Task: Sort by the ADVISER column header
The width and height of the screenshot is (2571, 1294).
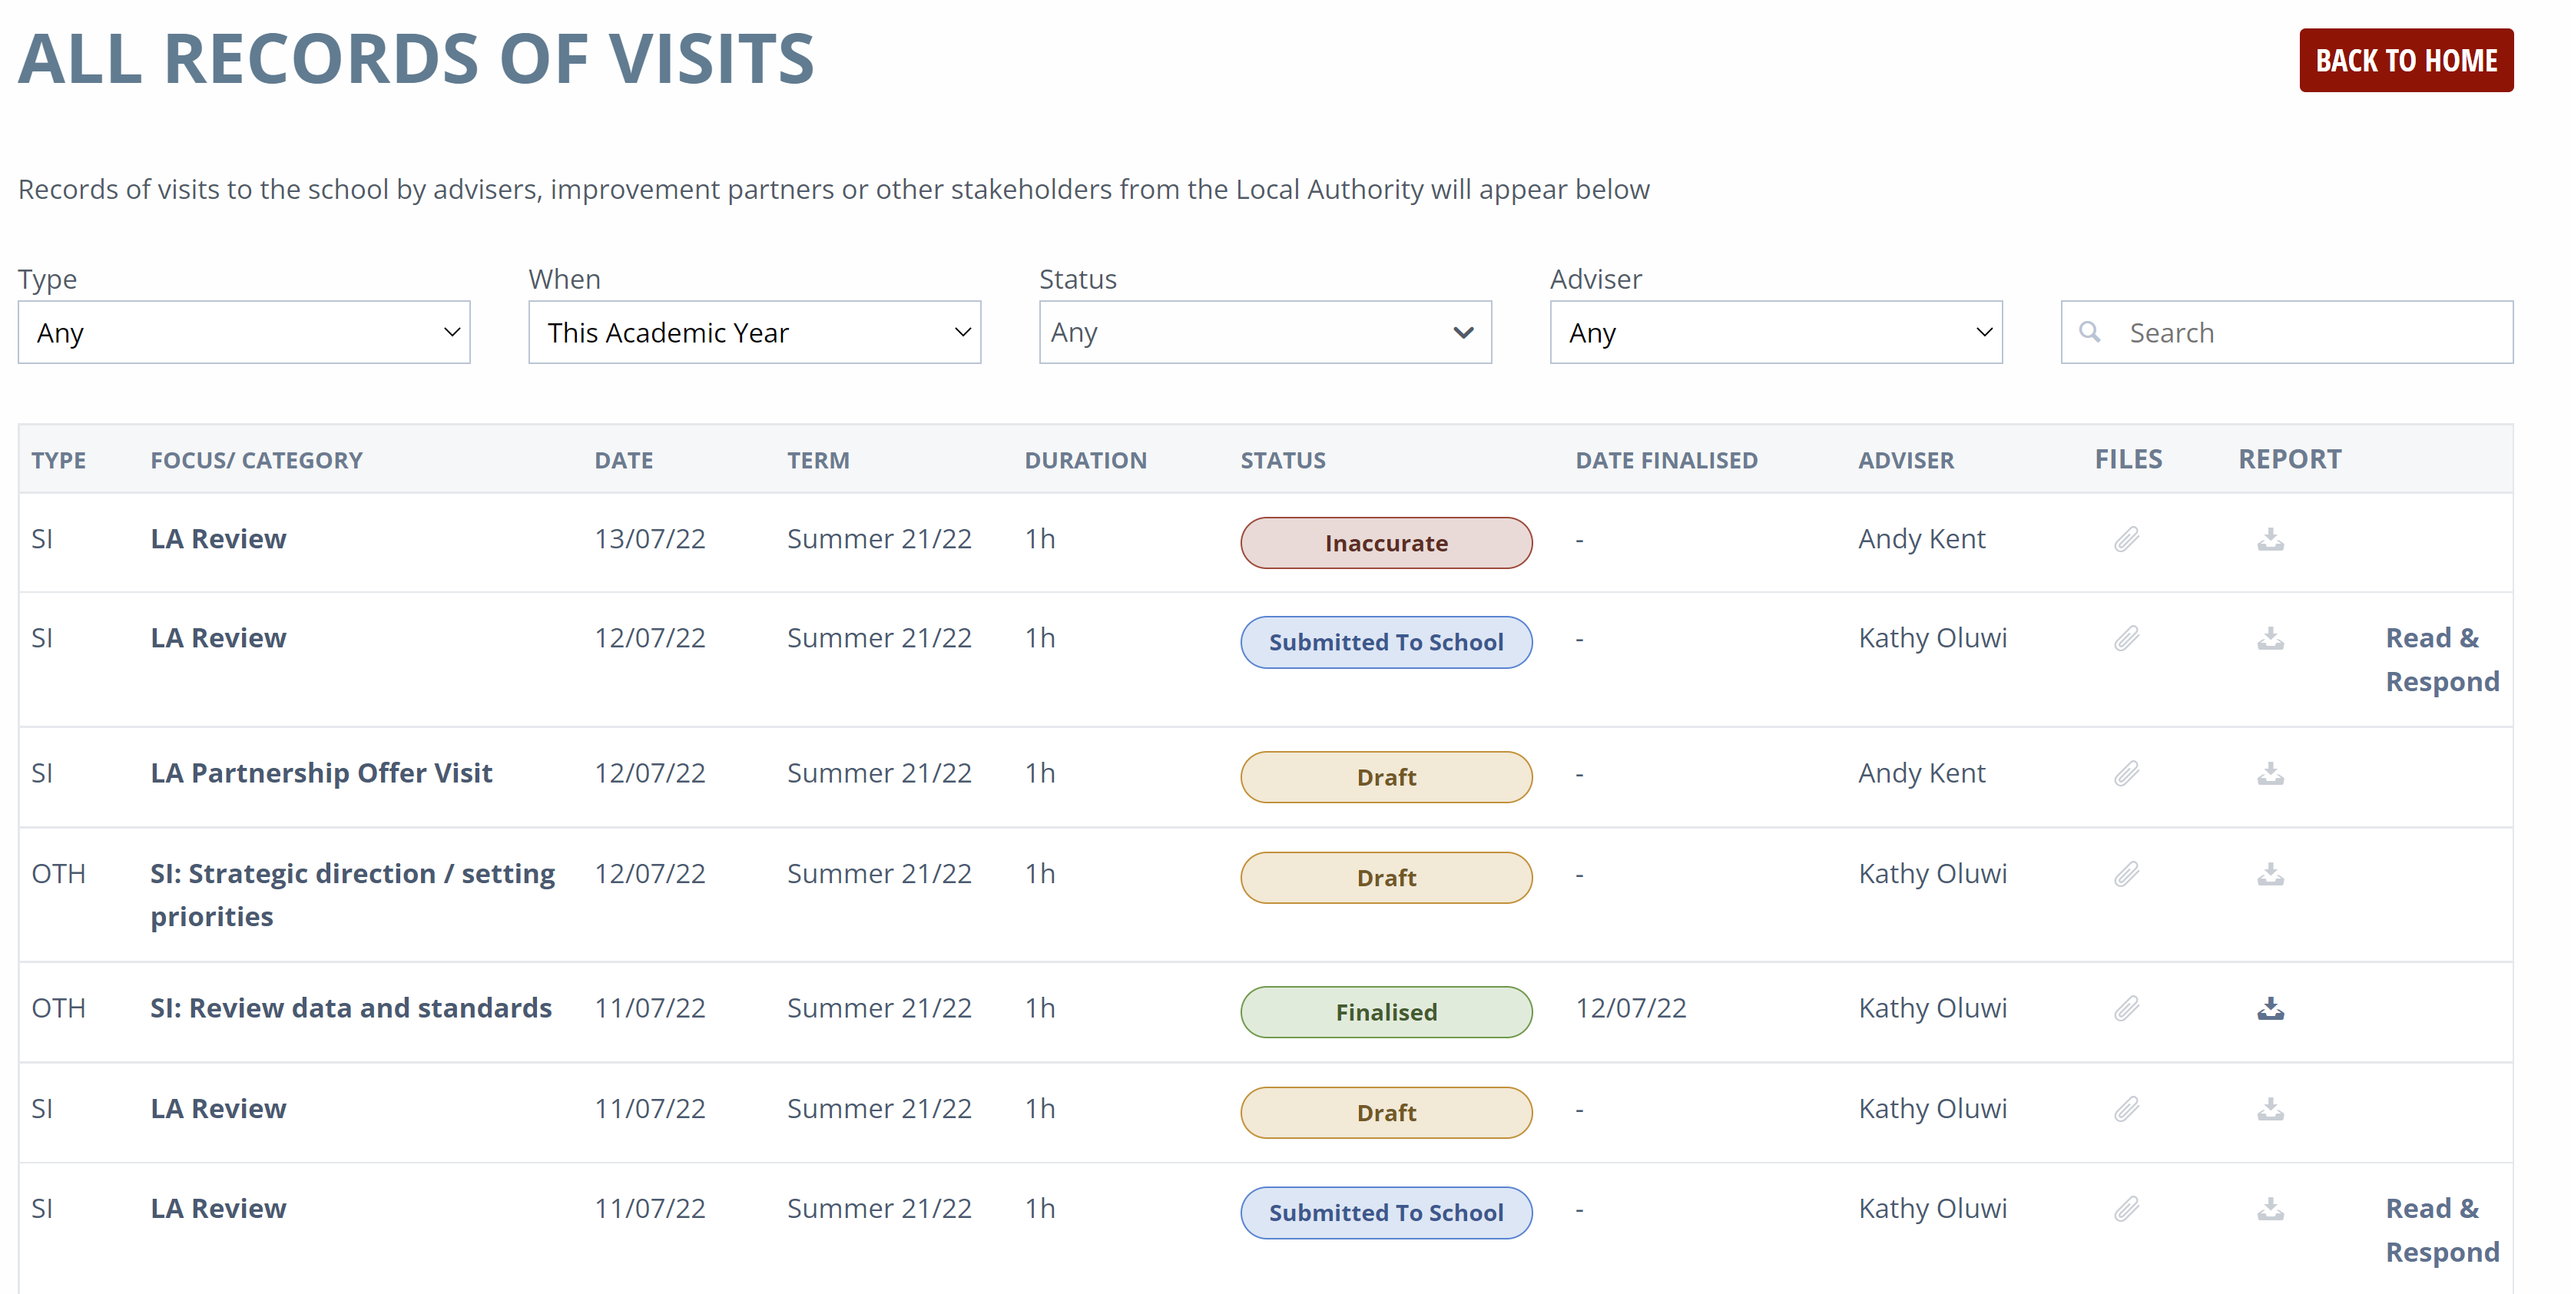Action: click(x=1905, y=460)
